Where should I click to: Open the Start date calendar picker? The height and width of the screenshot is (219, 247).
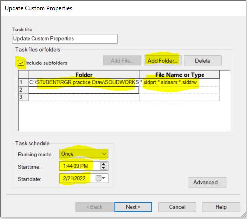[x=101, y=178]
